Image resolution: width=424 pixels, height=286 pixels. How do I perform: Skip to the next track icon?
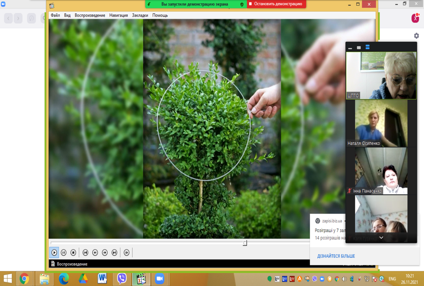tap(114, 253)
